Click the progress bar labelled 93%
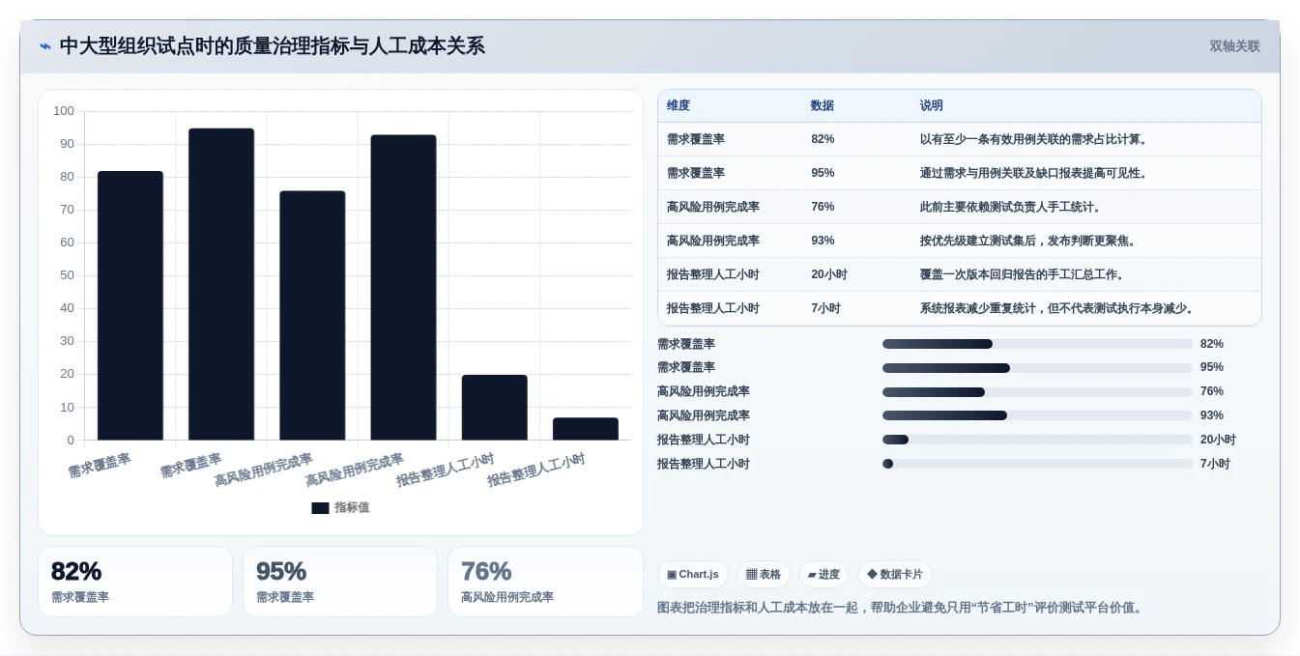1300x656 pixels. [x=1037, y=415]
